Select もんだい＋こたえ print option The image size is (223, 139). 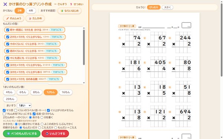click(56, 128)
